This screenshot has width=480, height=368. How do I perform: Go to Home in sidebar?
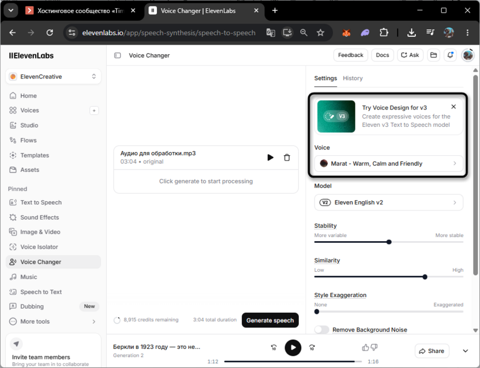(53, 96)
